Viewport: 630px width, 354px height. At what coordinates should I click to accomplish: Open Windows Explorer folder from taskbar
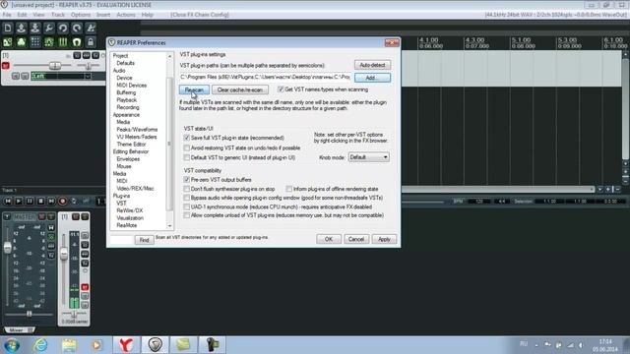pyautogui.click(x=69, y=344)
